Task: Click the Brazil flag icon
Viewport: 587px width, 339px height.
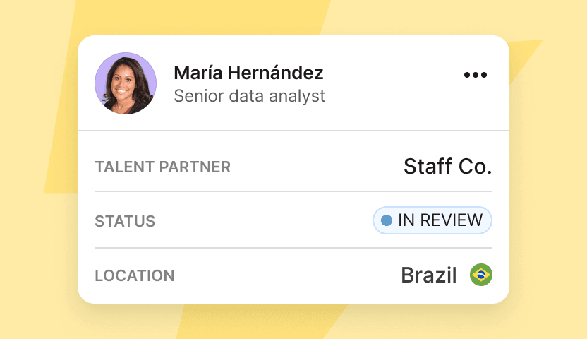Action: click(x=480, y=275)
